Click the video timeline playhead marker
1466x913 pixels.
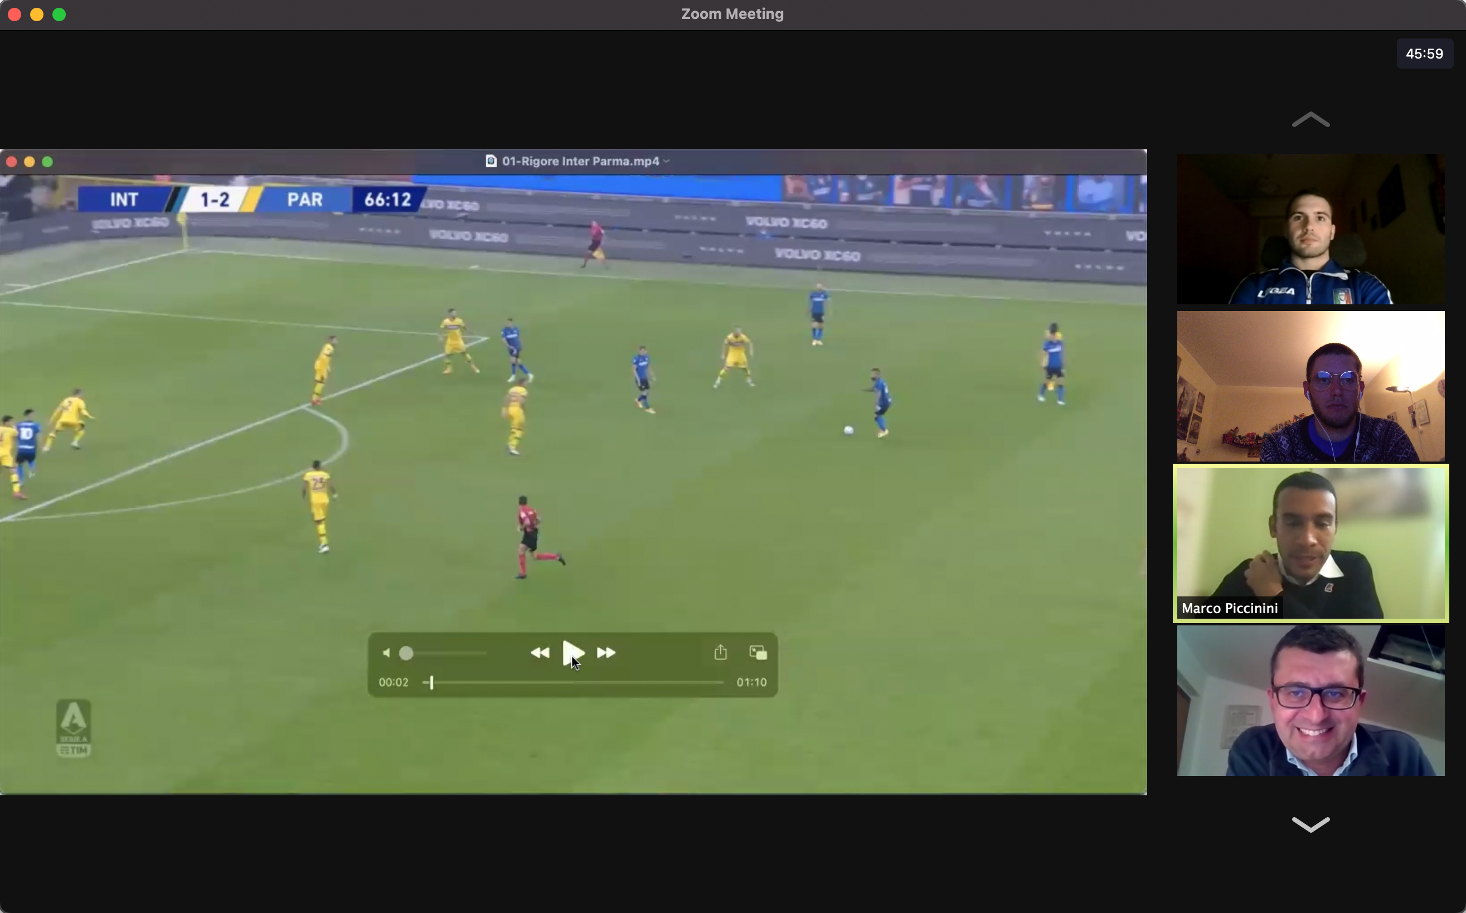tap(431, 682)
